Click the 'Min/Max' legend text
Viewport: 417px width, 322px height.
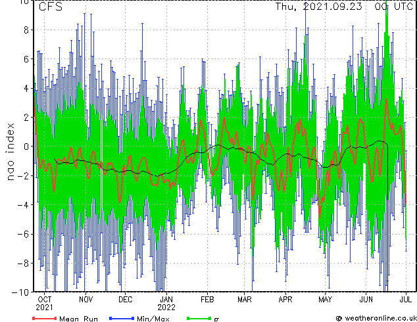[x=153, y=319]
